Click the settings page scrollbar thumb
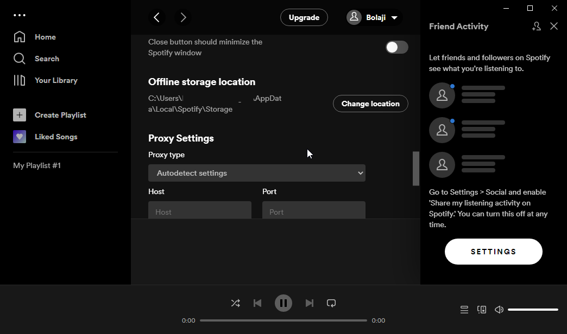Screen dimensions: 567x334 (416, 169)
